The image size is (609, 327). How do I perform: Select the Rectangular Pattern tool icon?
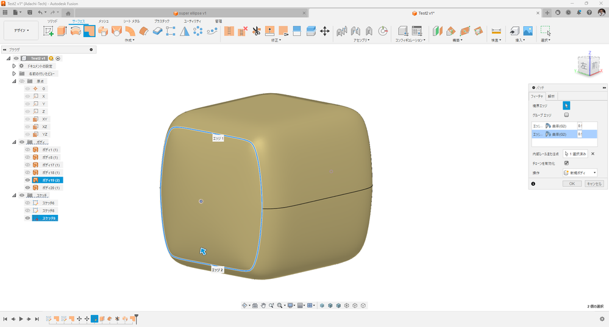click(171, 31)
